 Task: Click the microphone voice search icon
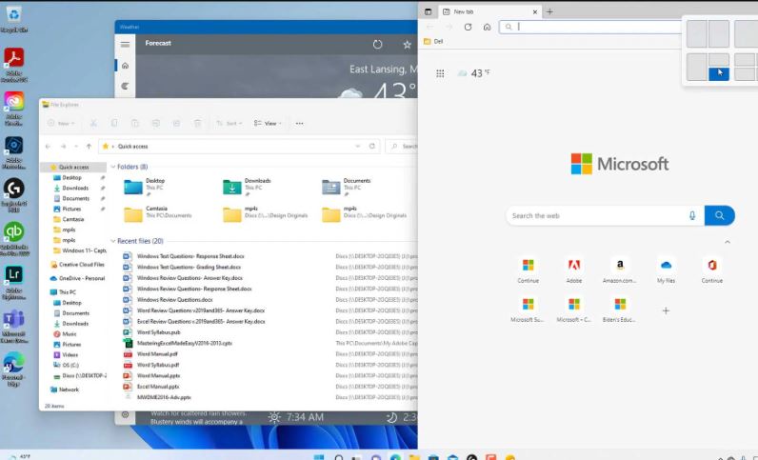692,216
